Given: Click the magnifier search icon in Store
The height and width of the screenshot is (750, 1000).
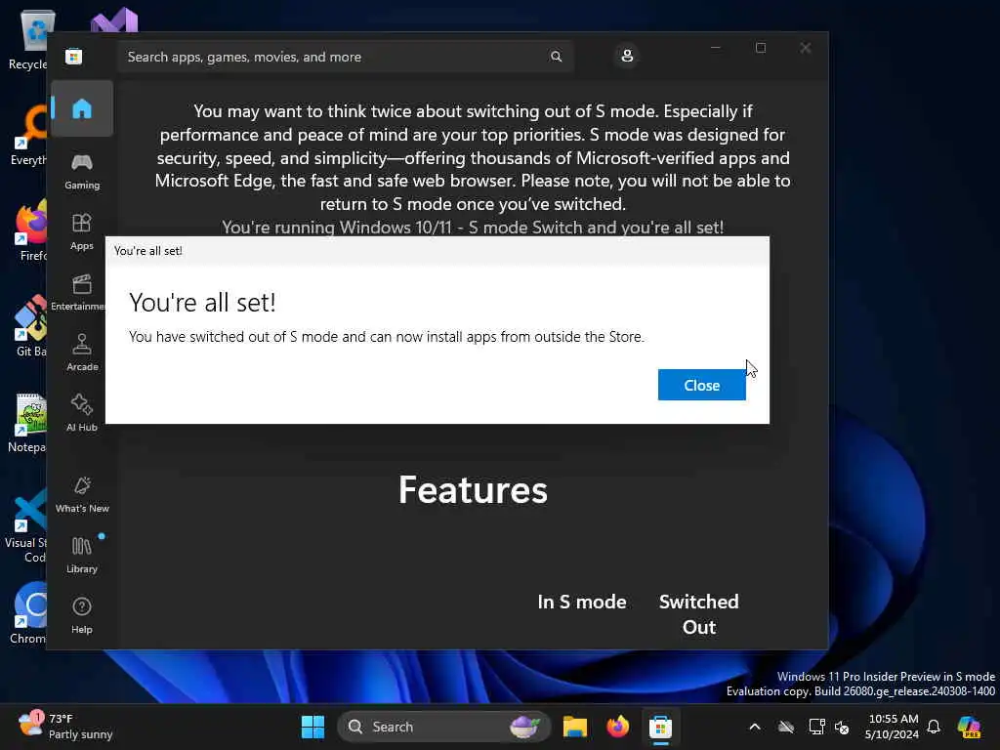Looking at the screenshot, I should click(x=556, y=57).
